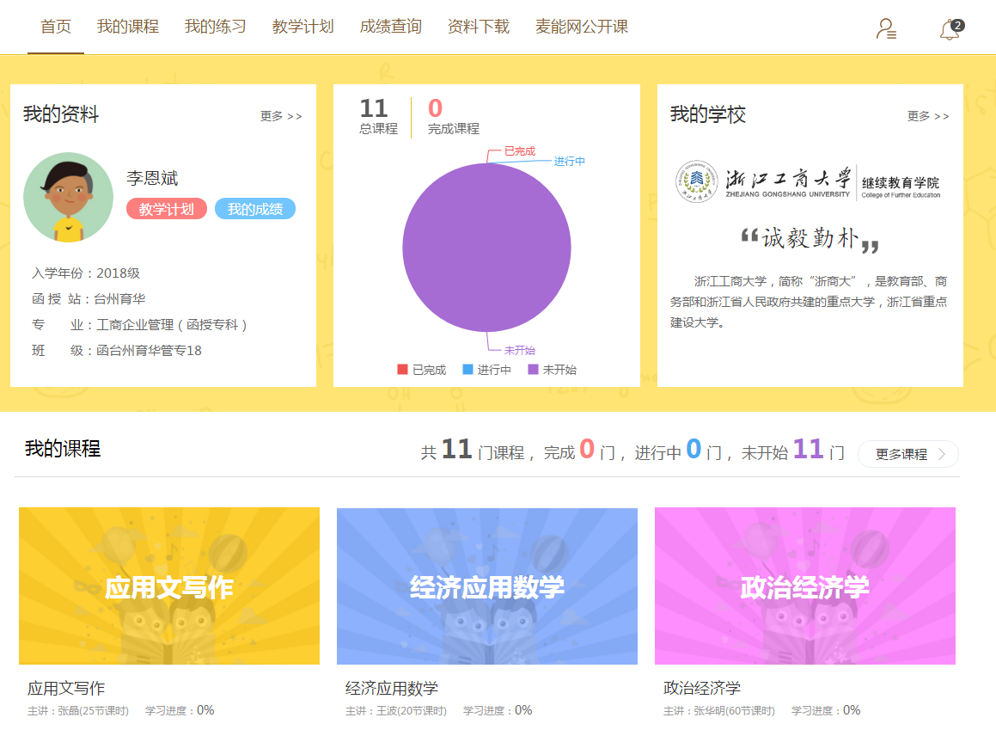Click the purple pie chart slice
The image size is (996, 736).
click(x=486, y=248)
